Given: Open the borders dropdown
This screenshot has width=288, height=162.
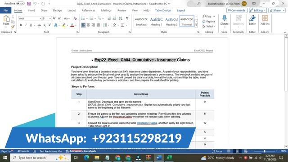Looking at the screenshot, I should coord(126,25).
